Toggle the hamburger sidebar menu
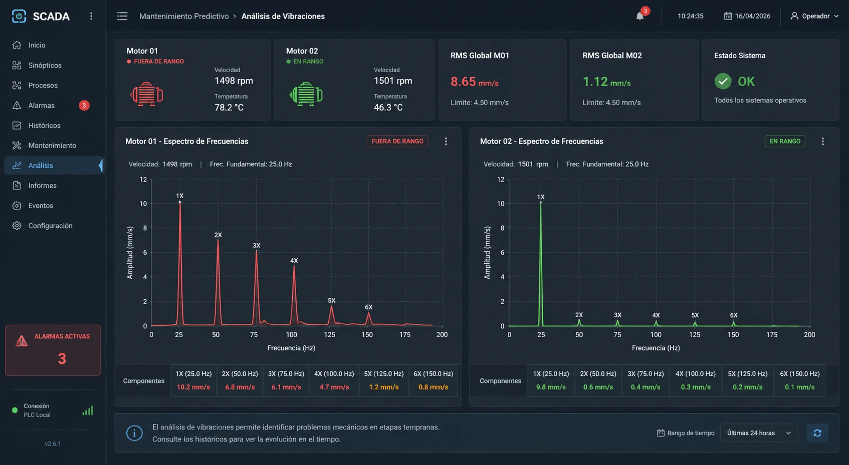Viewport: 849px width, 465px height. click(122, 16)
